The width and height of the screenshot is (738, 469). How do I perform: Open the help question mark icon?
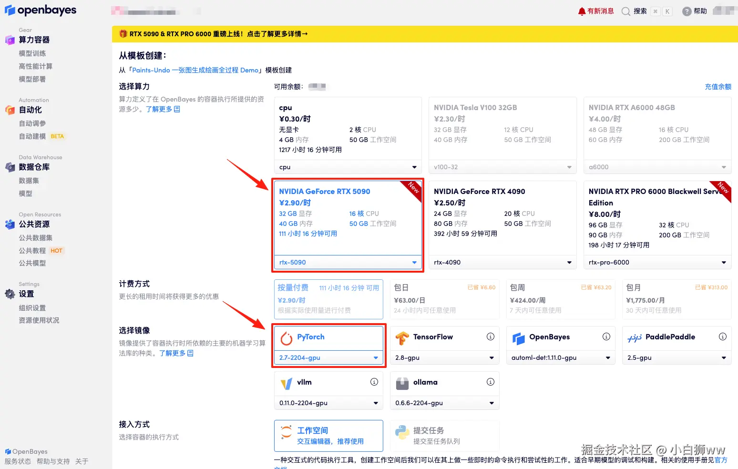(x=687, y=11)
